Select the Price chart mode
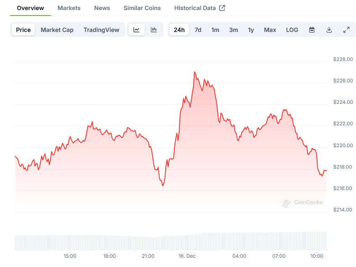This screenshot has height=267, width=356. pyautogui.click(x=24, y=30)
